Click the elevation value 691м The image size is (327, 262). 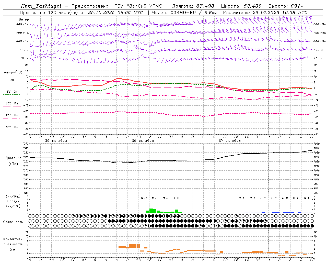(297, 6)
